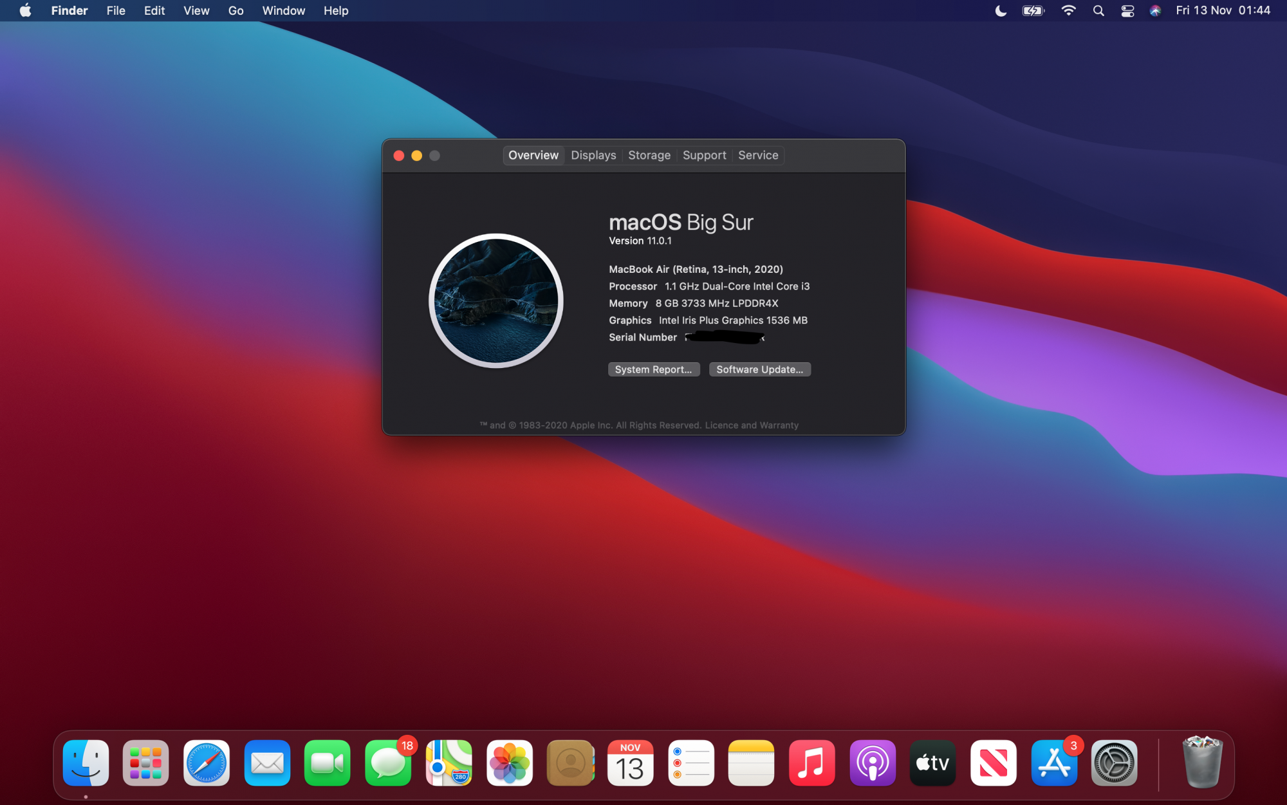
Task: Open Apple News in the Dock
Action: click(x=994, y=763)
